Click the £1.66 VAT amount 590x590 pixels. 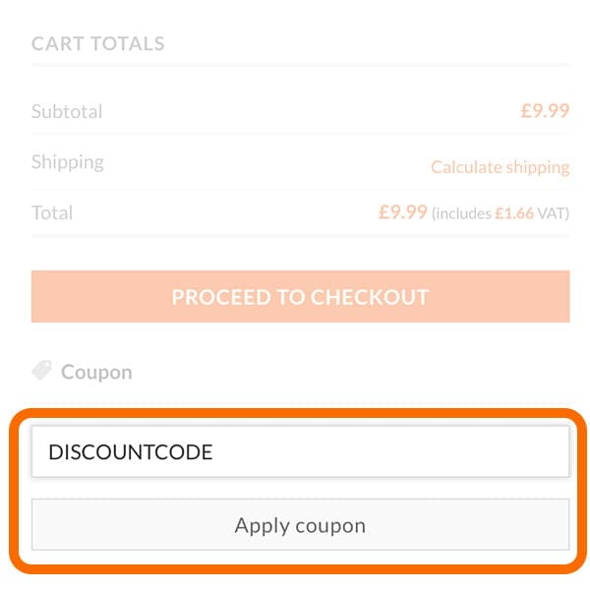(514, 213)
